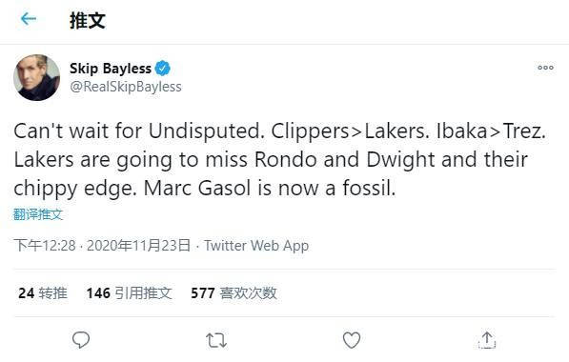Click the Marc Gasol sentence in tweet
This screenshot has width=569, height=362.
coord(270,189)
